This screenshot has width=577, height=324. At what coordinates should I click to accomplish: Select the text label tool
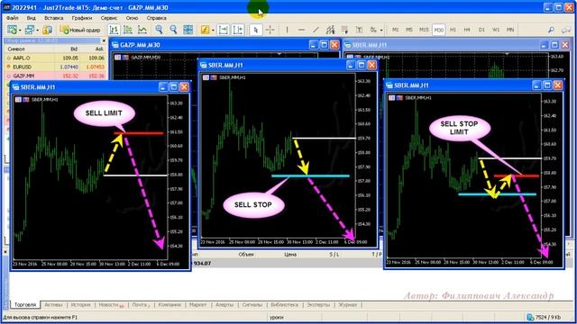(359, 30)
